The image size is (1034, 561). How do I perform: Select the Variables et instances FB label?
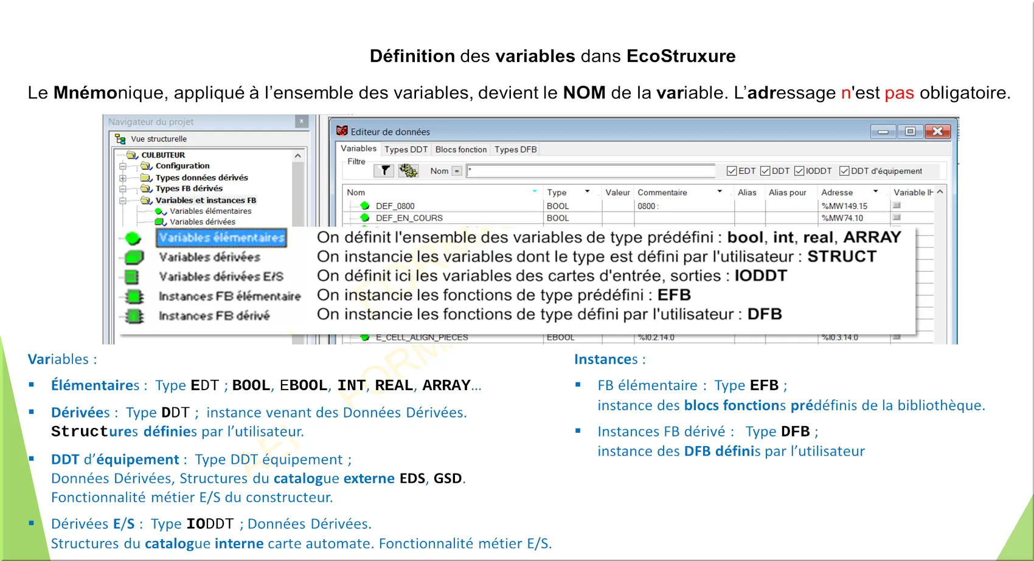pos(206,200)
